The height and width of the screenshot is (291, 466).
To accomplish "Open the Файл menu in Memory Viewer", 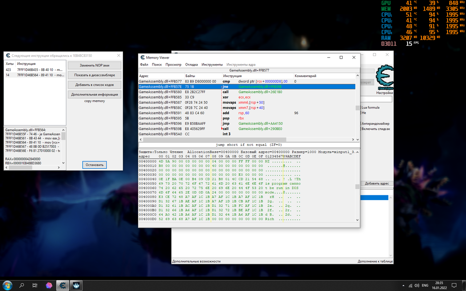I will [144, 64].
